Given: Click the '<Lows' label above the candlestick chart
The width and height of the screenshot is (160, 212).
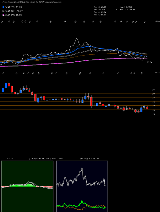Looking at the screenshot, I should pos(157,73).
